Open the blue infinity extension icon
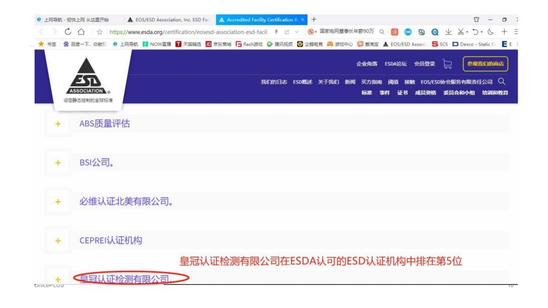Viewport: 548px width, 308px height. [408, 32]
